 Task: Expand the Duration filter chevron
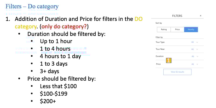pos(197,56)
